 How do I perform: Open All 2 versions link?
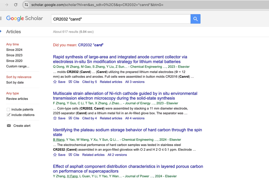point(117,155)
